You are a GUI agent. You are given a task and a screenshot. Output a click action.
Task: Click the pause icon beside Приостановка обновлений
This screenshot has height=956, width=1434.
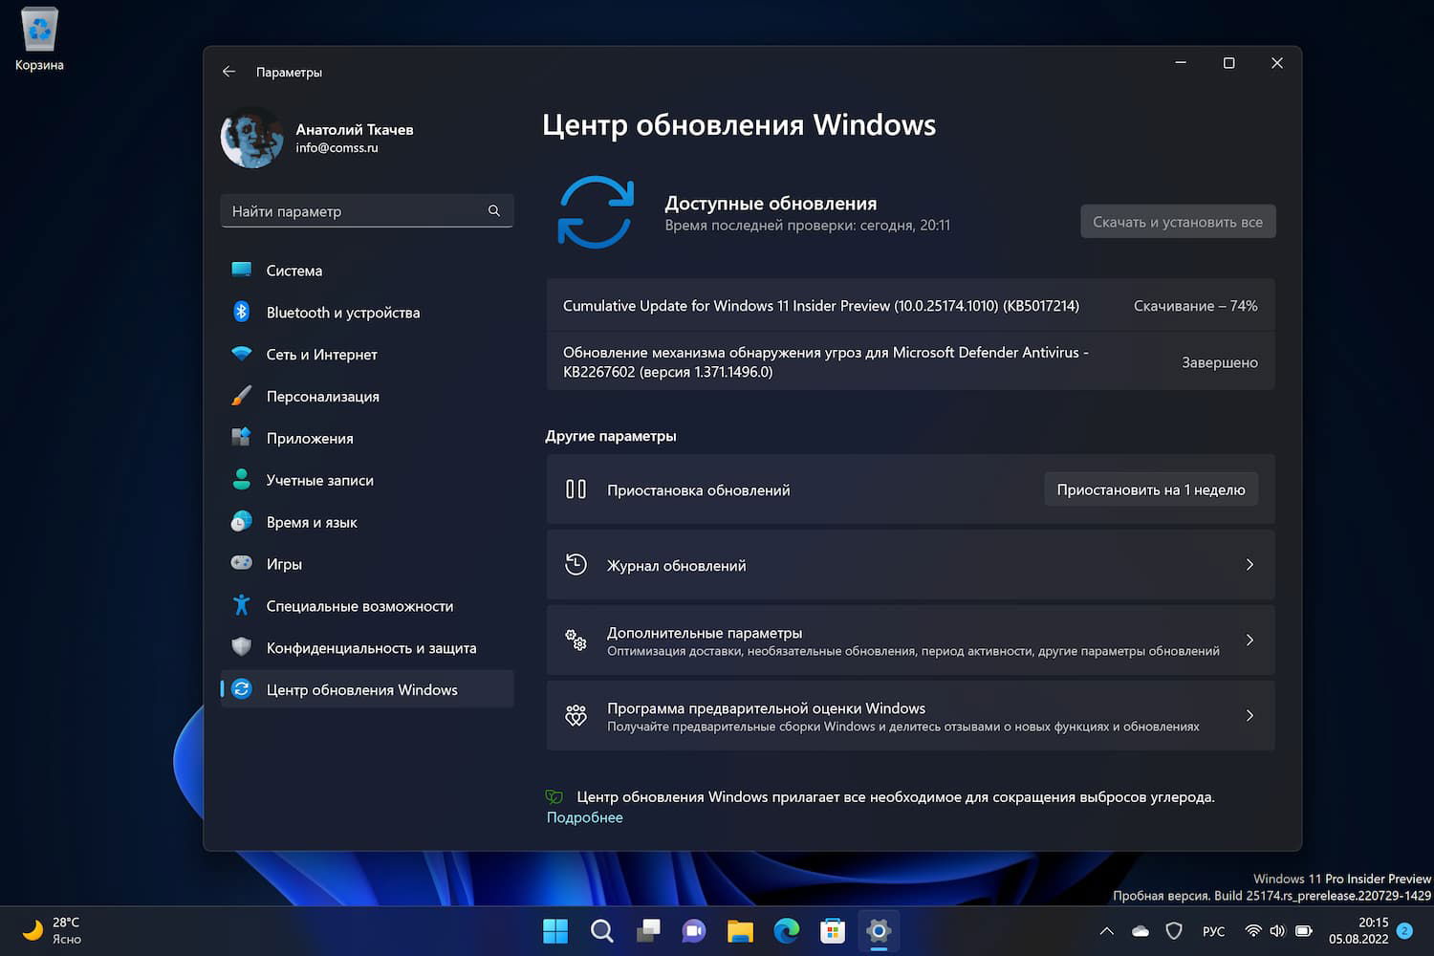click(x=576, y=489)
